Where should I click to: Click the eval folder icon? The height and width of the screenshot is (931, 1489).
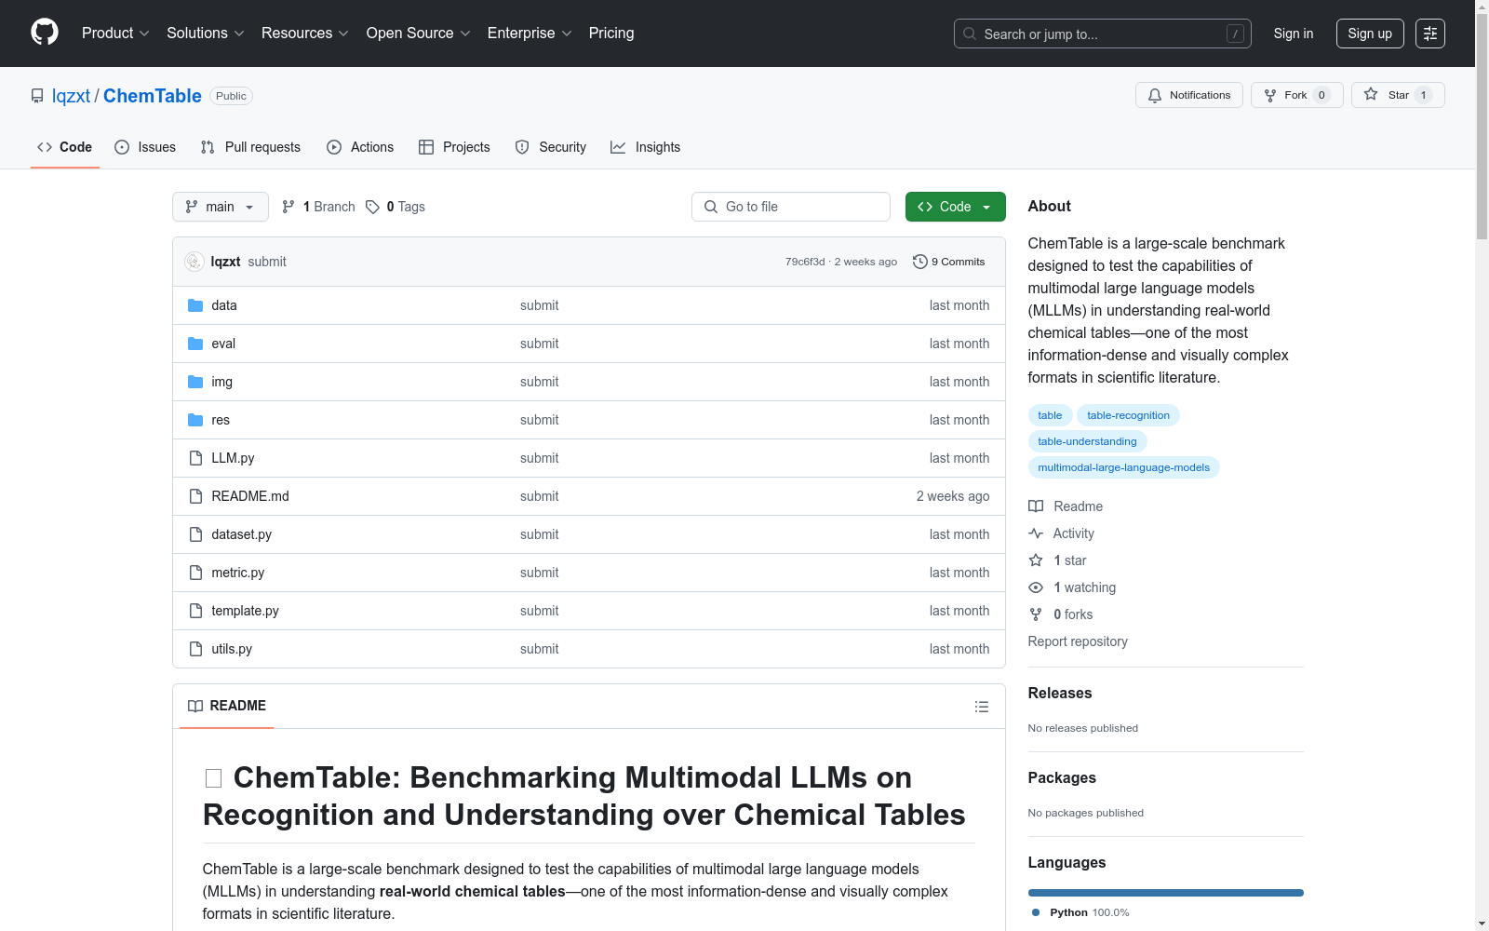pyautogui.click(x=195, y=344)
